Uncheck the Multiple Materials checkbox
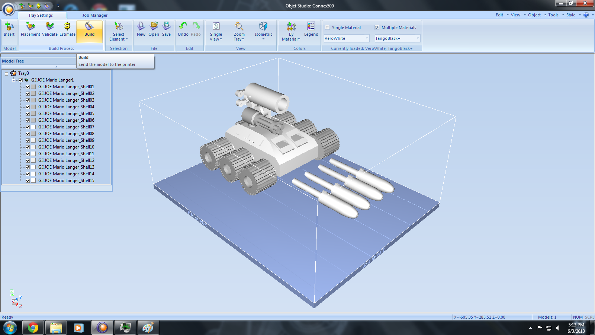The height and width of the screenshot is (335, 595). (x=377, y=28)
